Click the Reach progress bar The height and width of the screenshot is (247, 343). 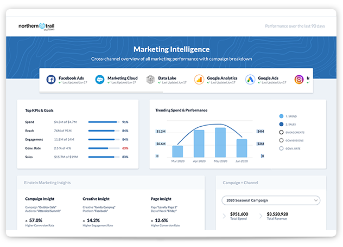[x=104, y=131]
